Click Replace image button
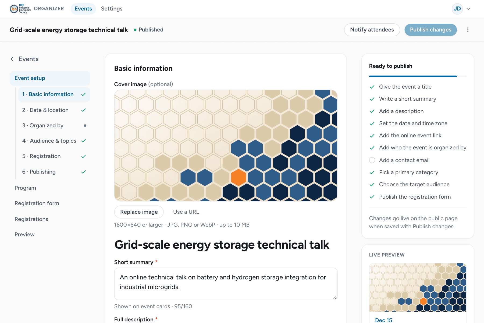 [139, 212]
